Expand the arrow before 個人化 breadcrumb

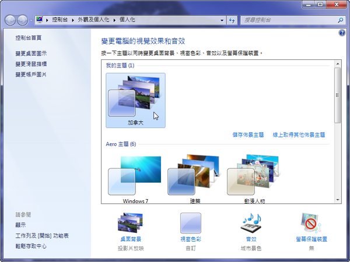(x=114, y=20)
